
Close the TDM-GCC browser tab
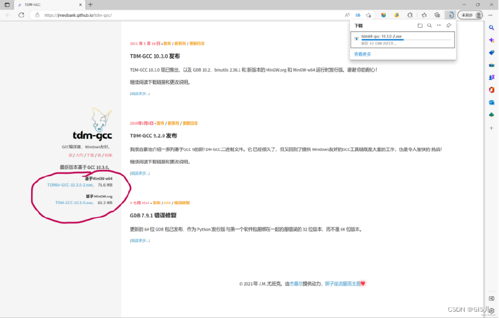coord(80,5)
